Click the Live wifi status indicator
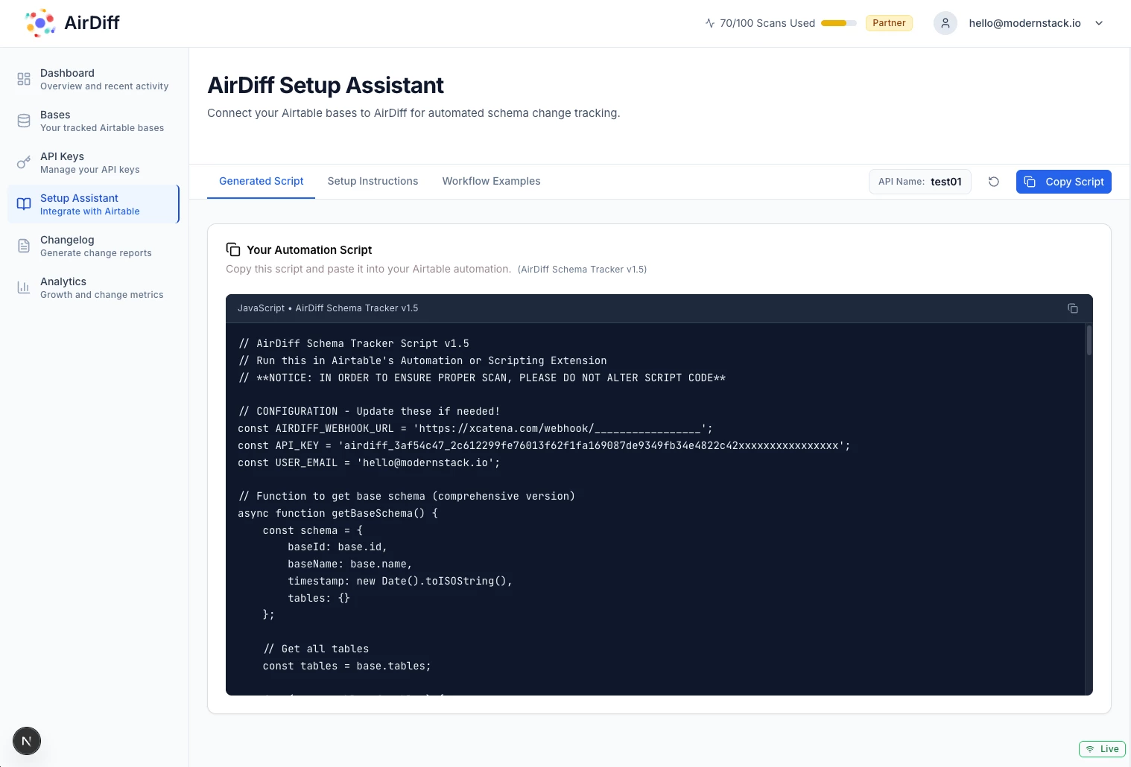1131x767 pixels. [1102, 749]
